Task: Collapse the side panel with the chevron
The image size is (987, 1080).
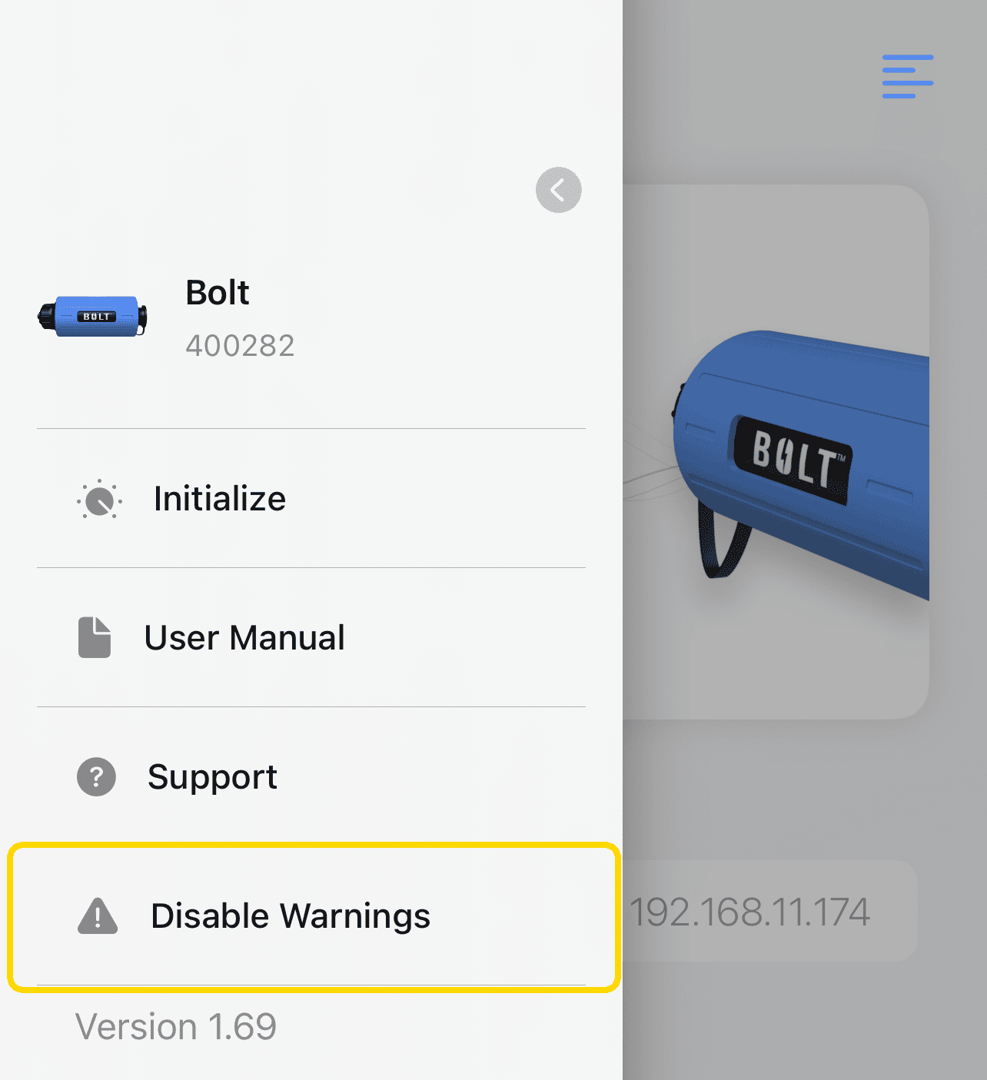Action: [558, 190]
